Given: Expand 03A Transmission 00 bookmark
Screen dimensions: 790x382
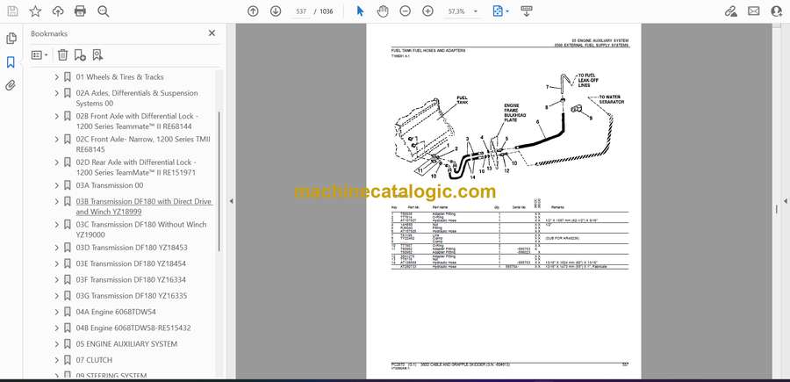Looking at the screenshot, I should 57,185.
